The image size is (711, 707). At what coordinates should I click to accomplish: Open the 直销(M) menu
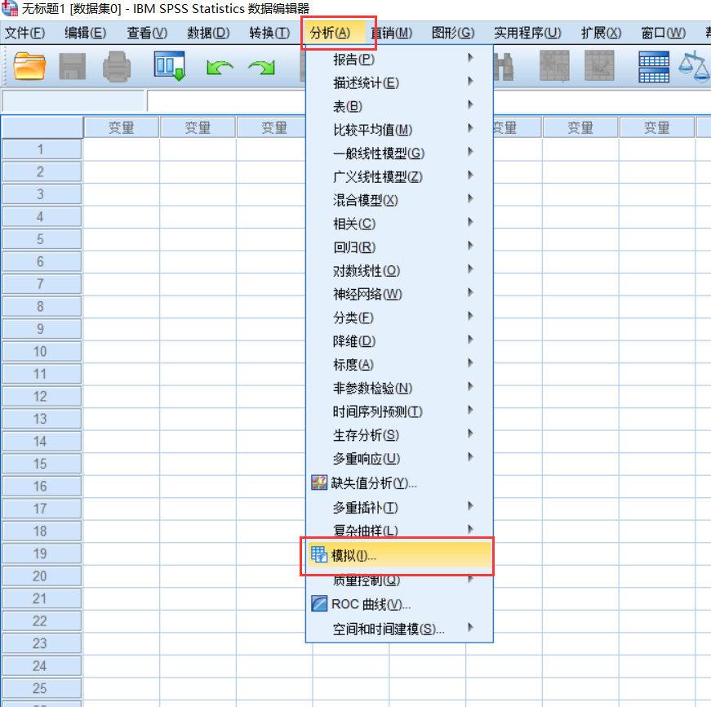tap(392, 33)
